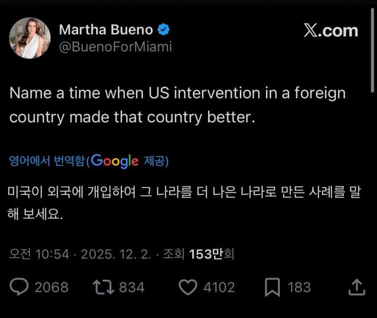
Task: Click the 4102 likes count
Action: [219, 287]
